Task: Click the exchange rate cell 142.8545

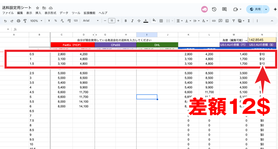Action: [262, 40]
